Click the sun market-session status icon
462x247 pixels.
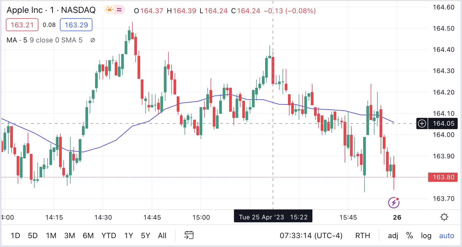[110, 10]
